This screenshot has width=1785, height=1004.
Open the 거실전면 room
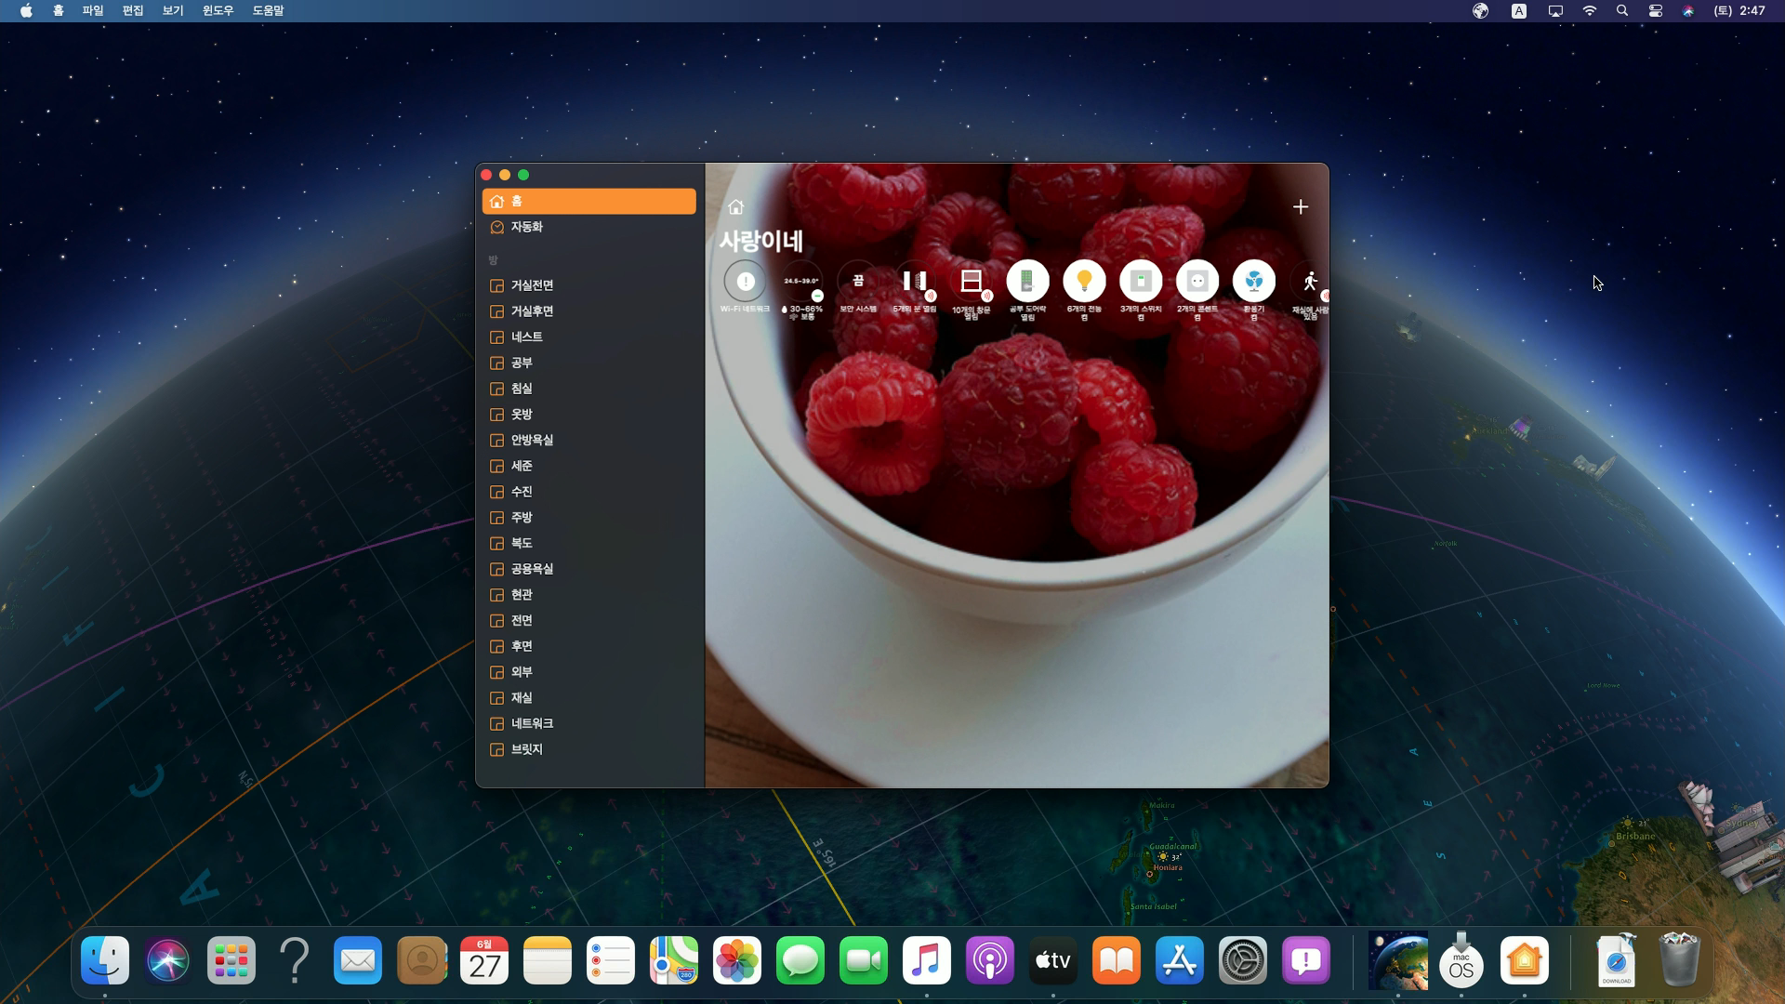click(532, 285)
